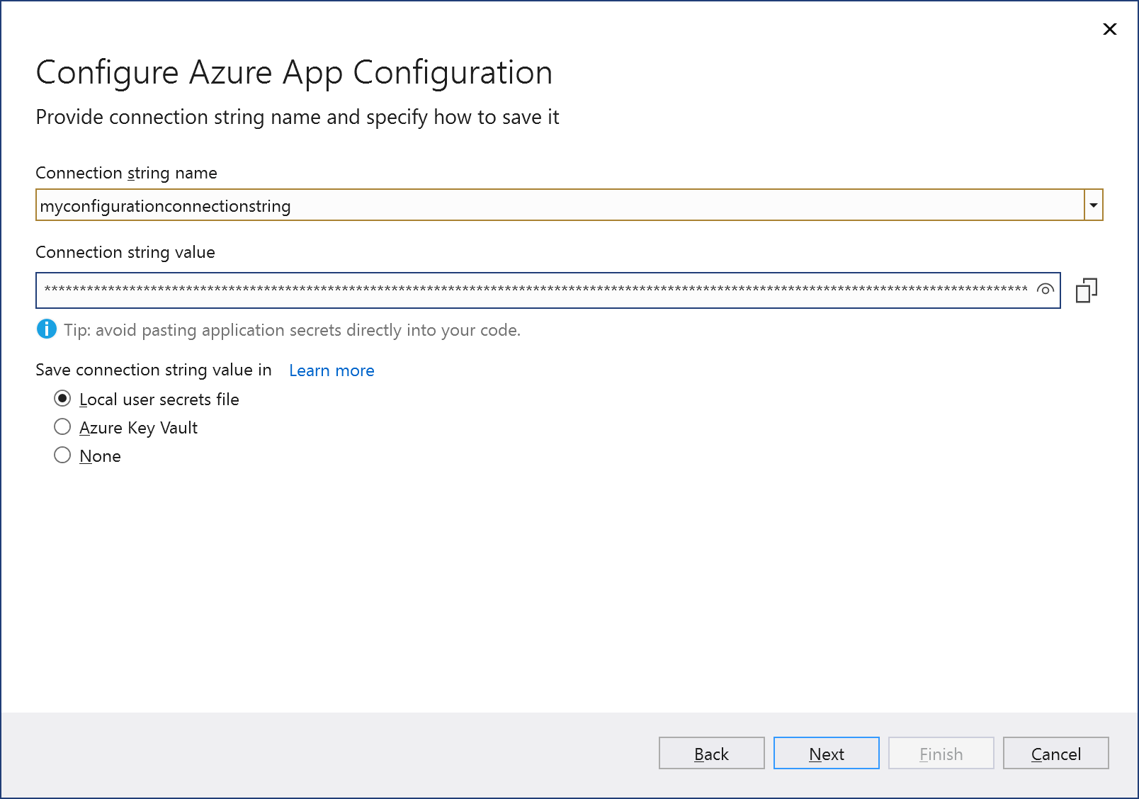1139x799 pixels.
Task: Cancel the Azure App Configuration setup
Action: coord(1055,753)
